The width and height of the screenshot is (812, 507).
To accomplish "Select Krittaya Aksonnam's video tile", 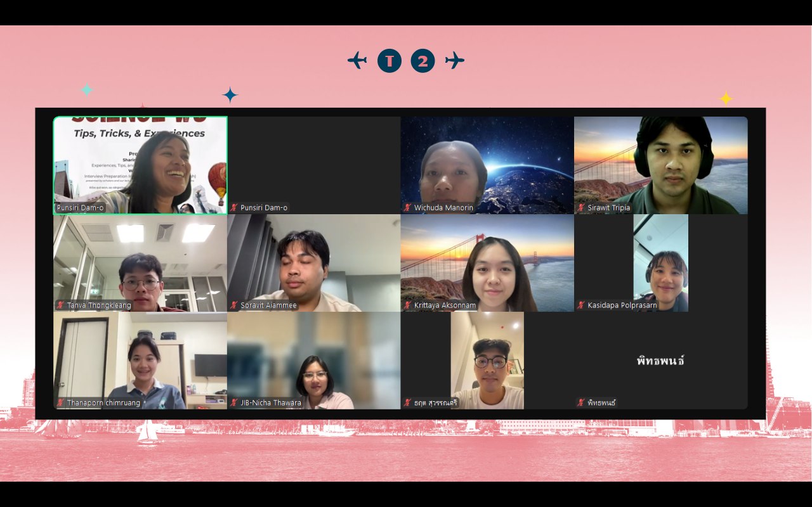I will (x=487, y=262).
